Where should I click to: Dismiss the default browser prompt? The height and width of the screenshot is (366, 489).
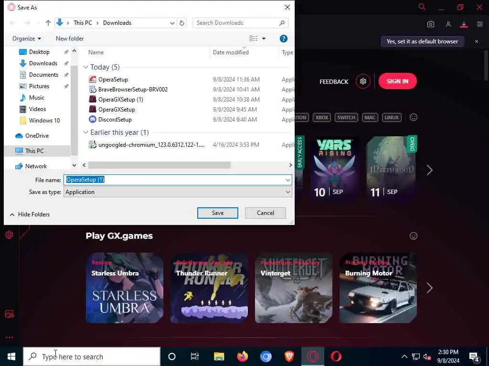tap(477, 41)
